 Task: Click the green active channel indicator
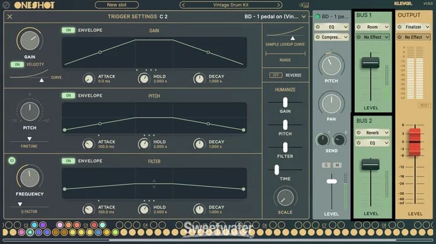(x=317, y=17)
